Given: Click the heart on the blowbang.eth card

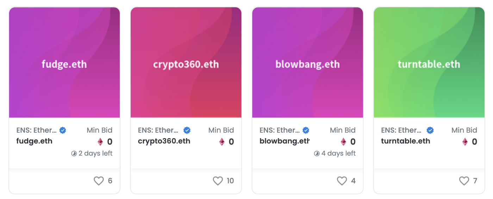Looking at the screenshot, I should (342, 181).
